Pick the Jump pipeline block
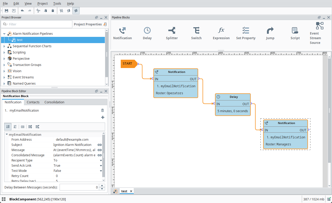332x203 pixels. point(270,33)
